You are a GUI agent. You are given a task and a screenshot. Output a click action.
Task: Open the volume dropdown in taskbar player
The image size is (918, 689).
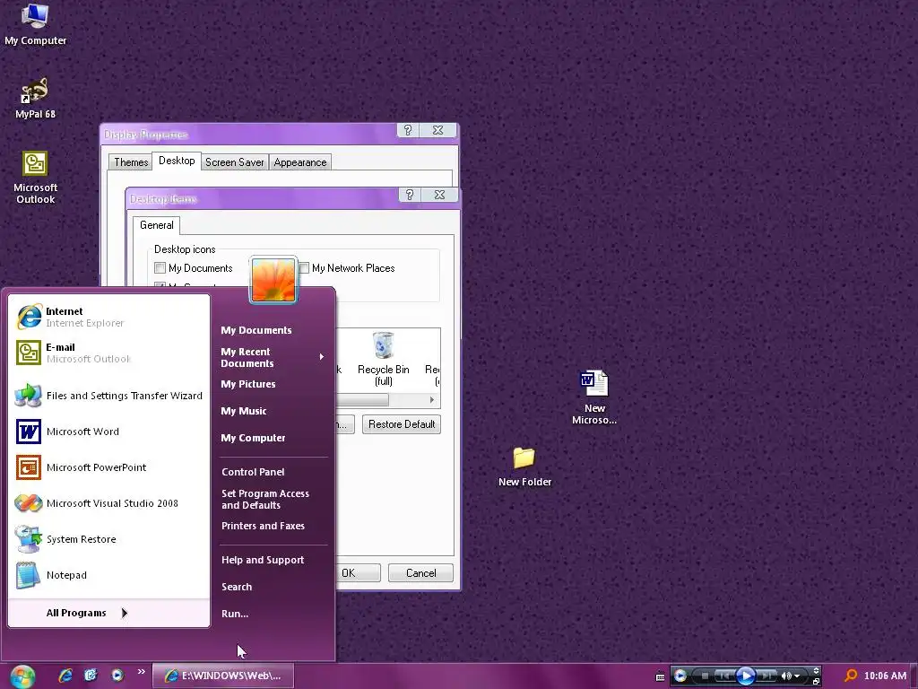(797, 676)
